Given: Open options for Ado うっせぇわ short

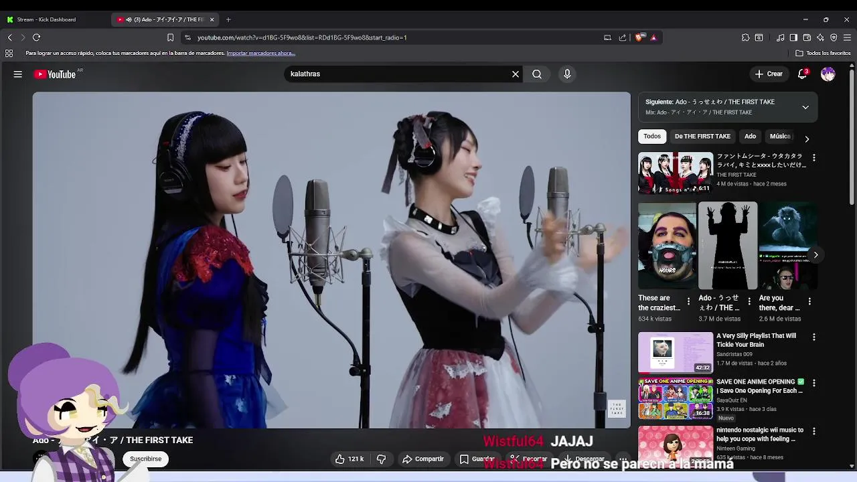Looking at the screenshot, I should coord(749,302).
